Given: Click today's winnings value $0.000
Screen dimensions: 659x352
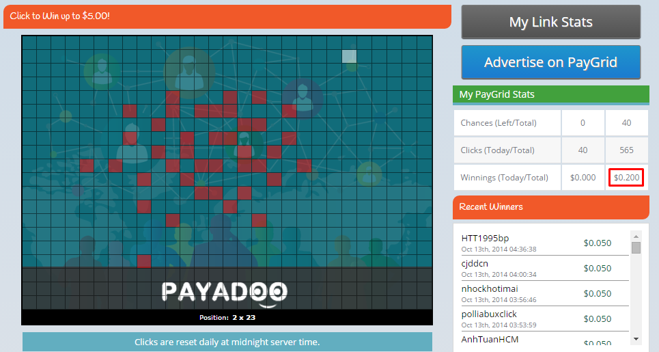Looking at the screenshot, I should 583,178.
